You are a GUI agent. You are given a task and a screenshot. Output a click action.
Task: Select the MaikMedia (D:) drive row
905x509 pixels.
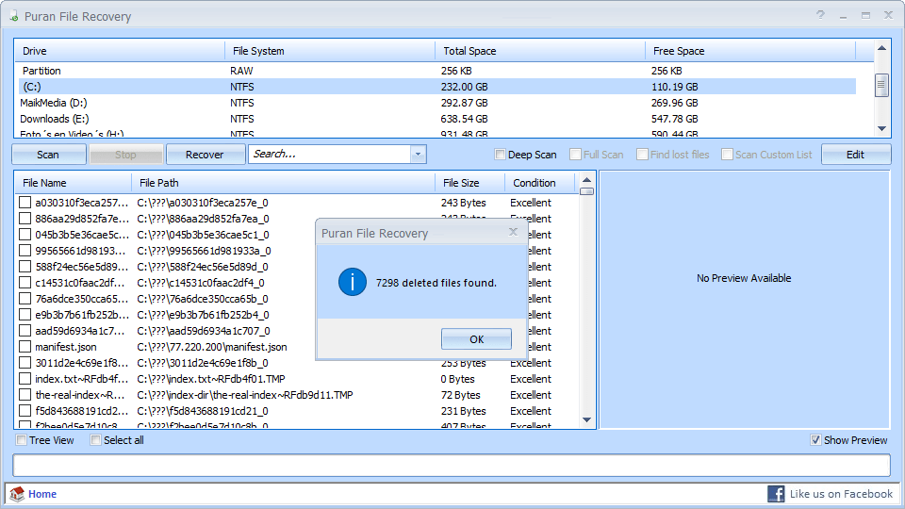pos(436,103)
